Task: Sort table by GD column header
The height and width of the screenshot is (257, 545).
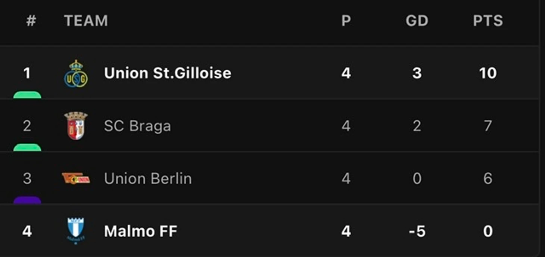Action: pos(417,21)
